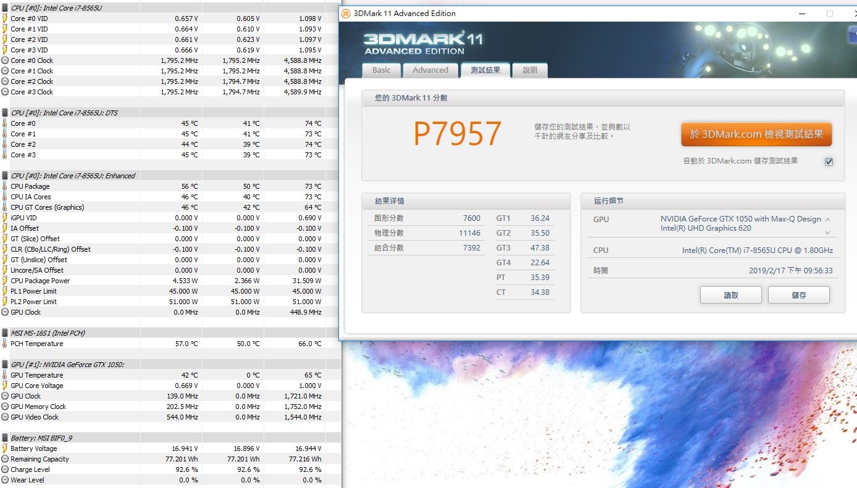Image resolution: width=857 pixels, height=488 pixels.
Task: Select the 結合分數 7392 row
Action: pos(427,248)
